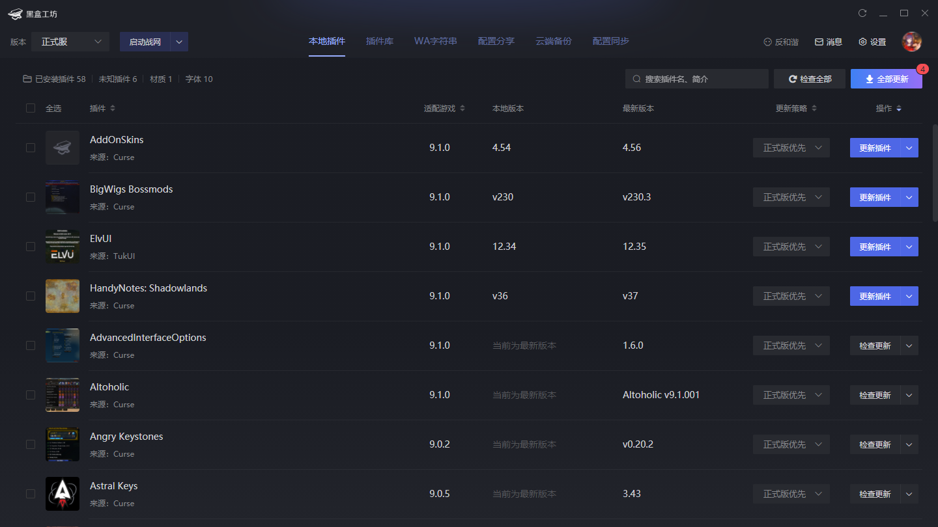The image size is (938, 527).
Task: Open the game version dropdown
Action: 70,42
